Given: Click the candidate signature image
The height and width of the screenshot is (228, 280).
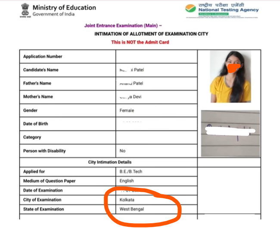Looking at the screenshot, I should 230,133.
